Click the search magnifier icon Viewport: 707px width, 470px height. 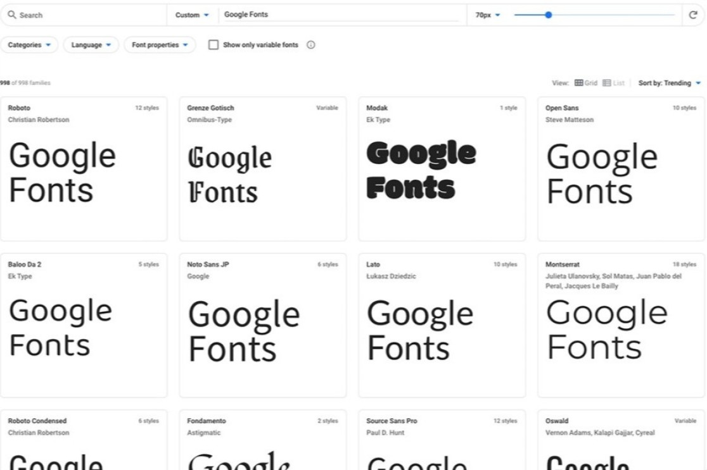[x=12, y=15]
